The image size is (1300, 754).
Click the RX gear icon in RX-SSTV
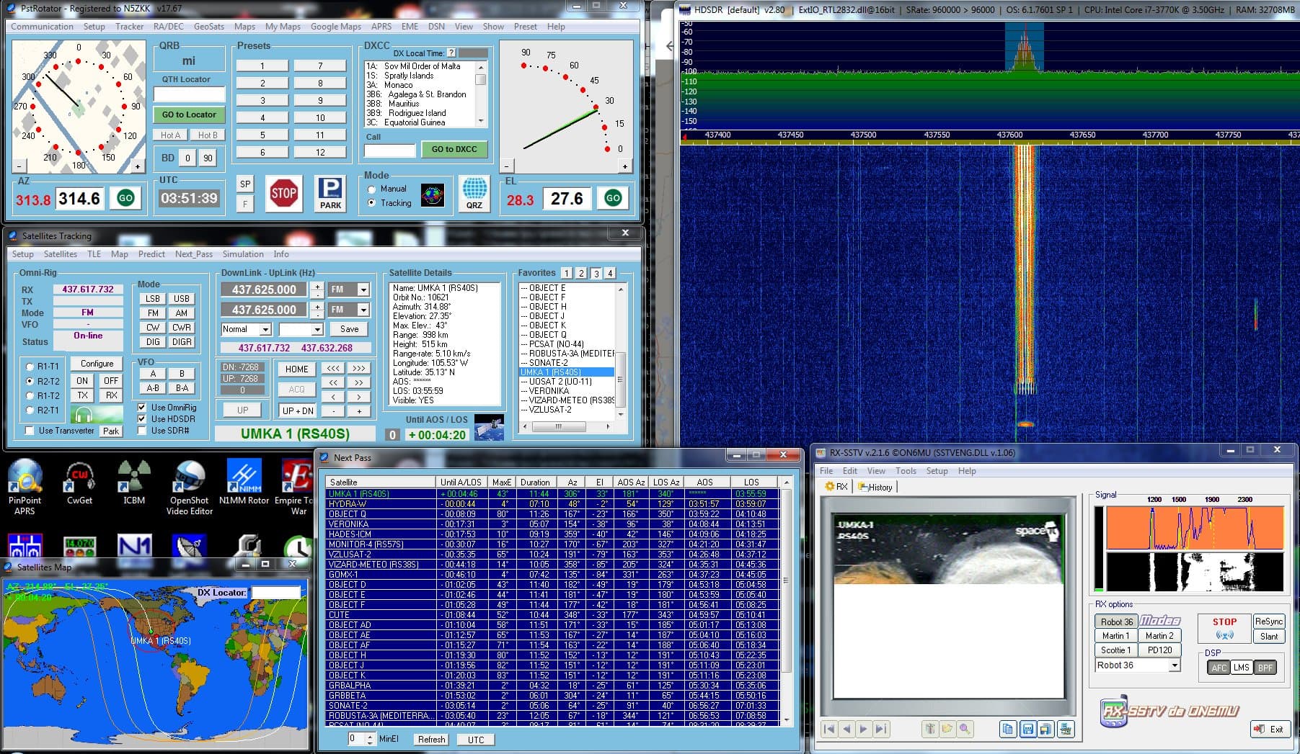[836, 487]
